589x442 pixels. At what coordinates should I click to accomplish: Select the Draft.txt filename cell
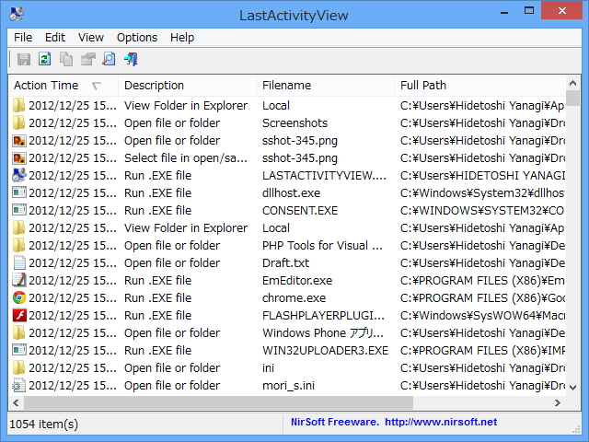pos(285,262)
